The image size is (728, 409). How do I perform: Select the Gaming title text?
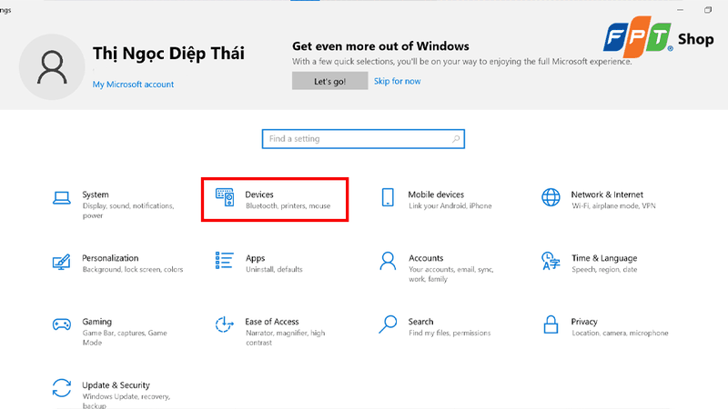click(x=96, y=322)
